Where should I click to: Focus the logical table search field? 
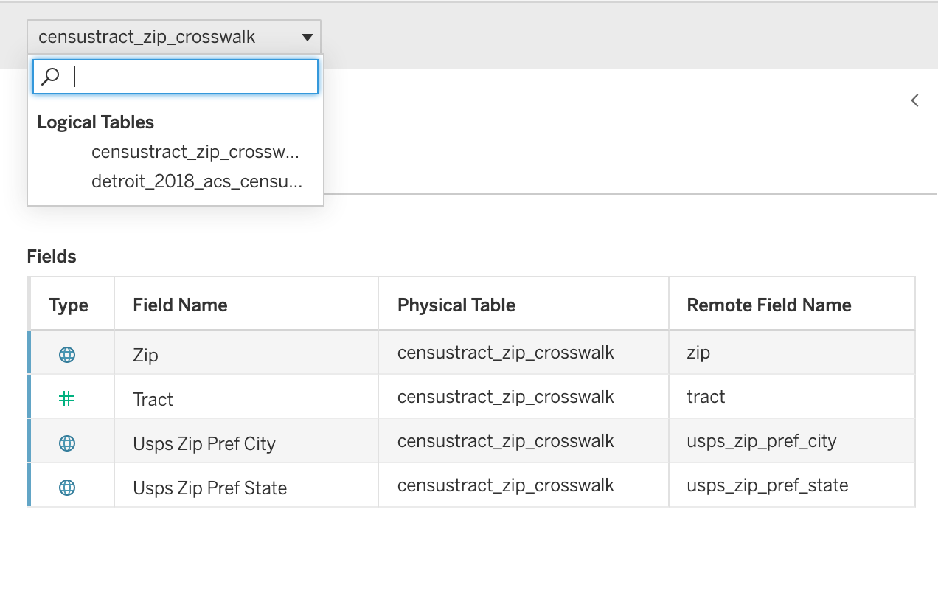tap(192, 77)
